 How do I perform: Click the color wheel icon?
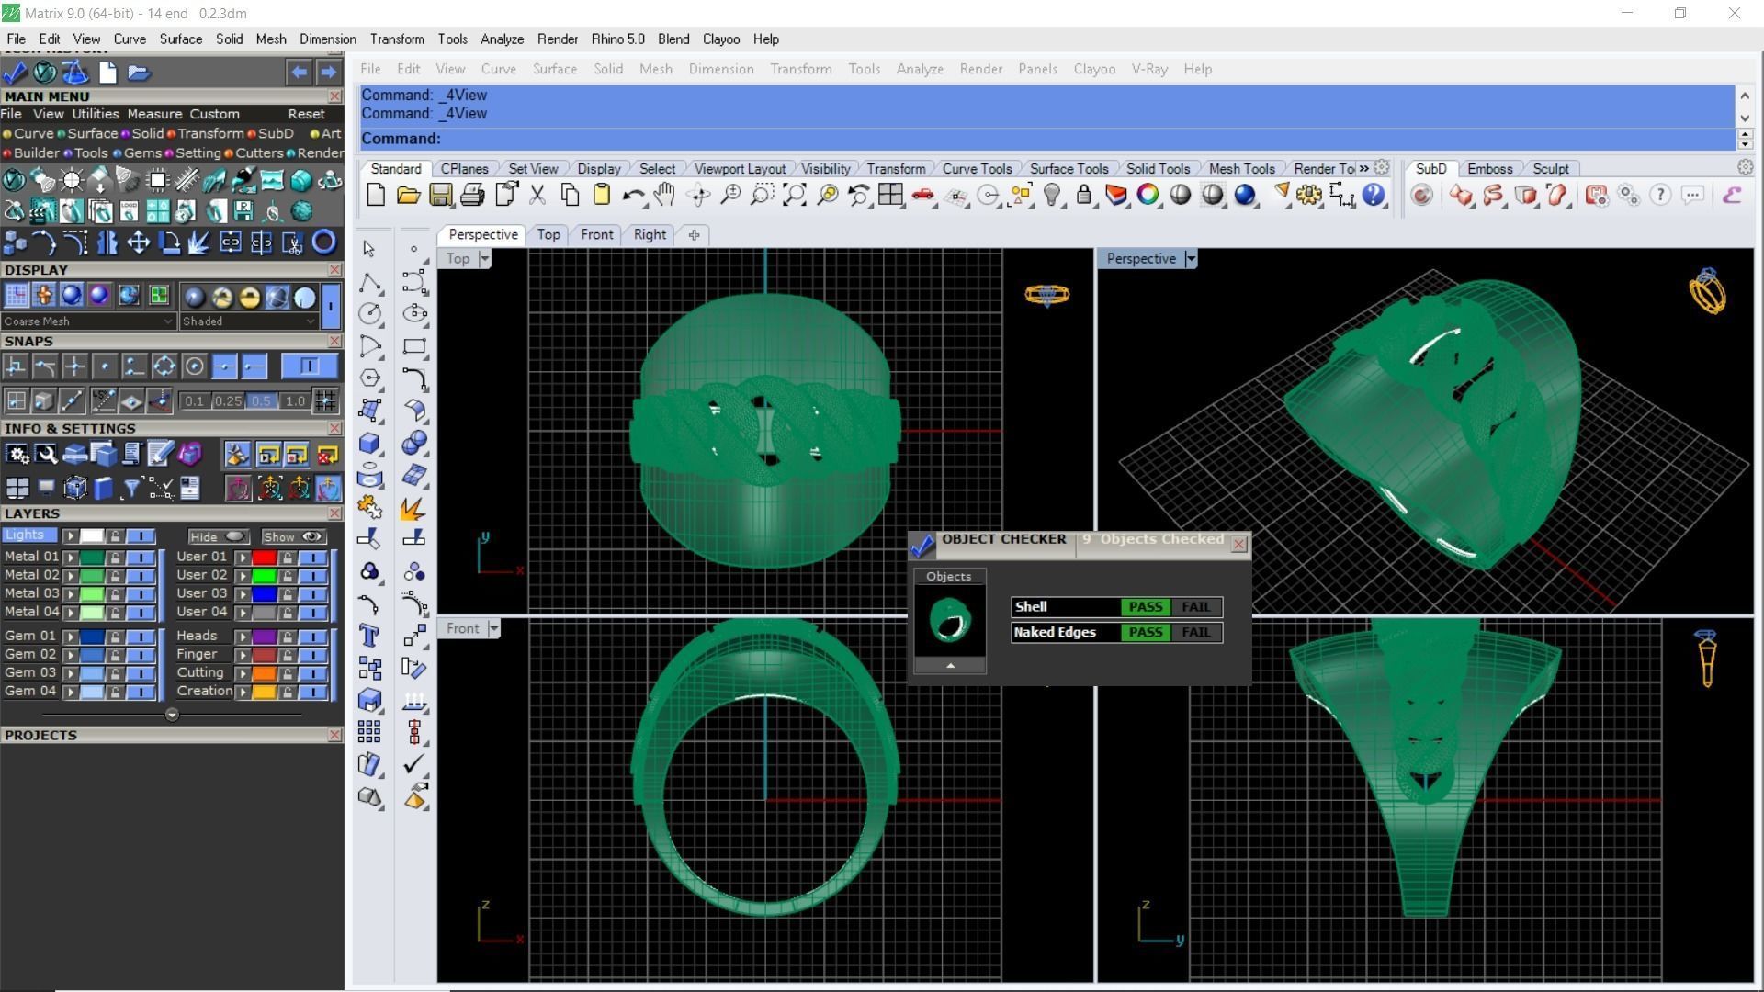[1148, 195]
